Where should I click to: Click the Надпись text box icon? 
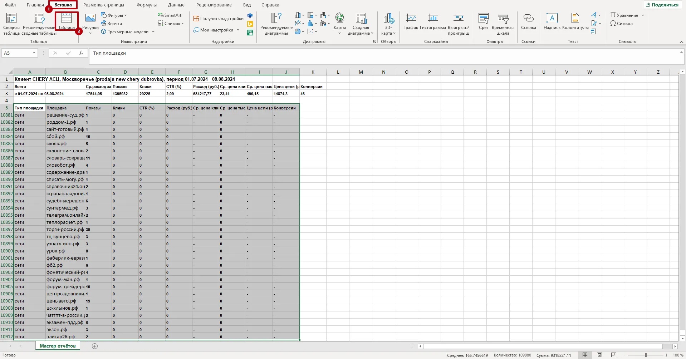click(552, 21)
